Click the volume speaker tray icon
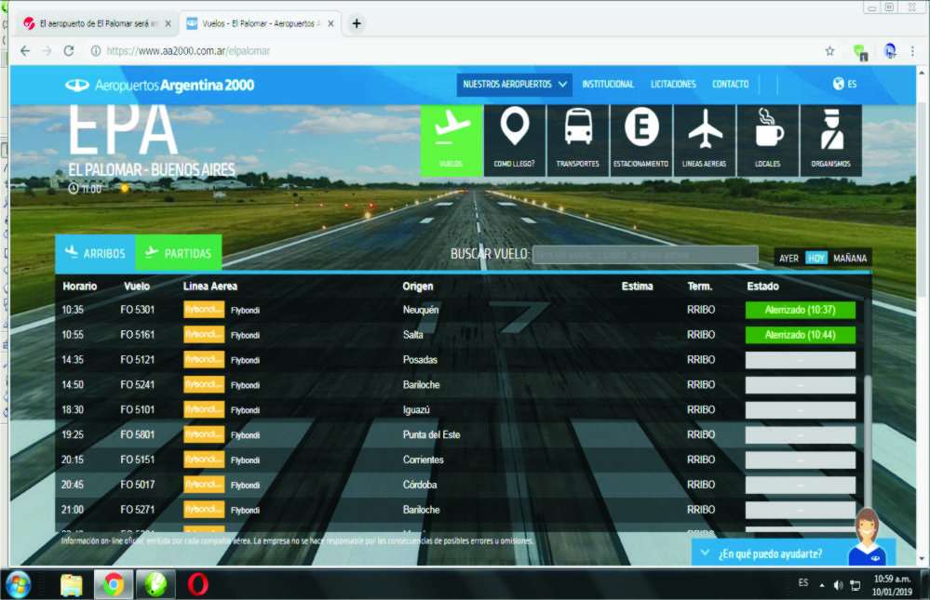Image resolution: width=930 pixels, height=600 pixels. pos(838,586)
